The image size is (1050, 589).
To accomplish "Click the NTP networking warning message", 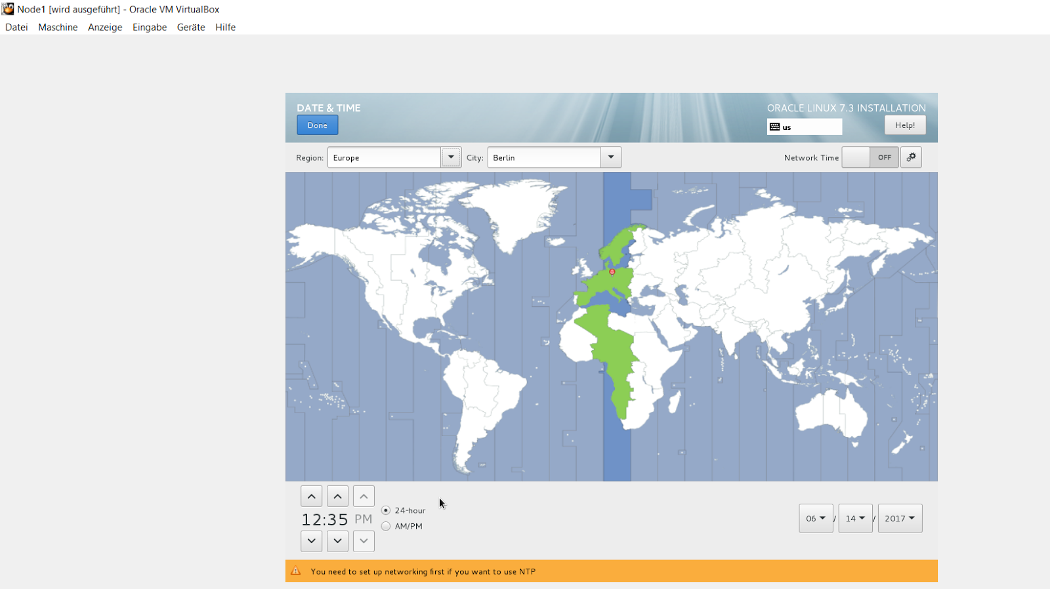I will (423, 572).
